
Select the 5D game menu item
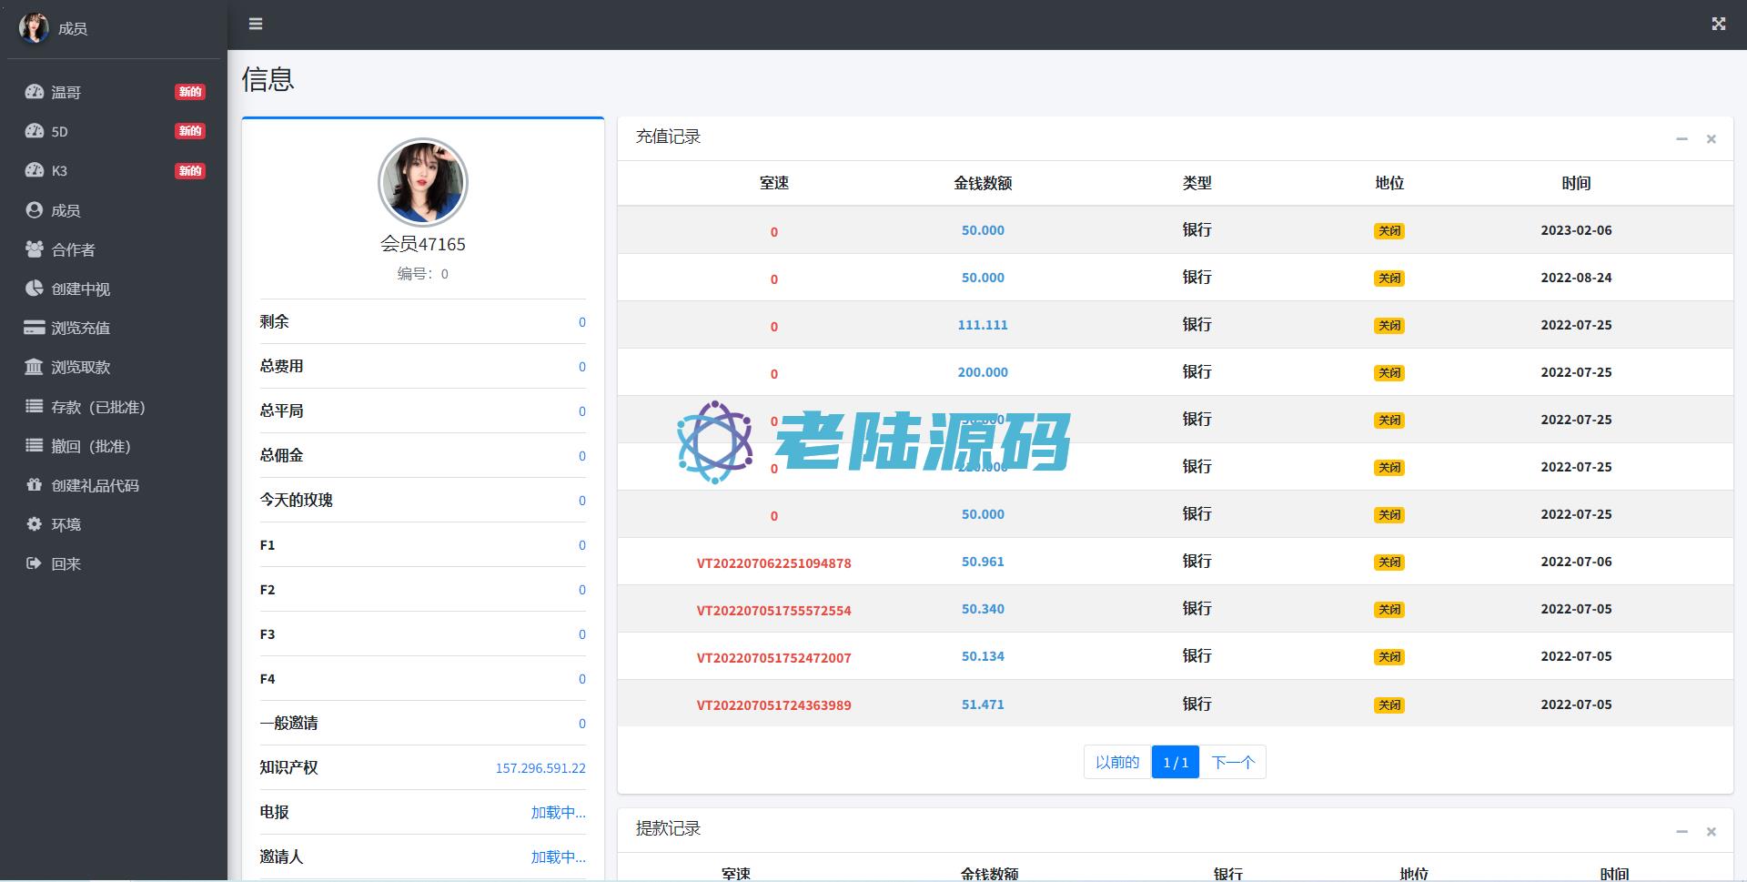(59, 132)
